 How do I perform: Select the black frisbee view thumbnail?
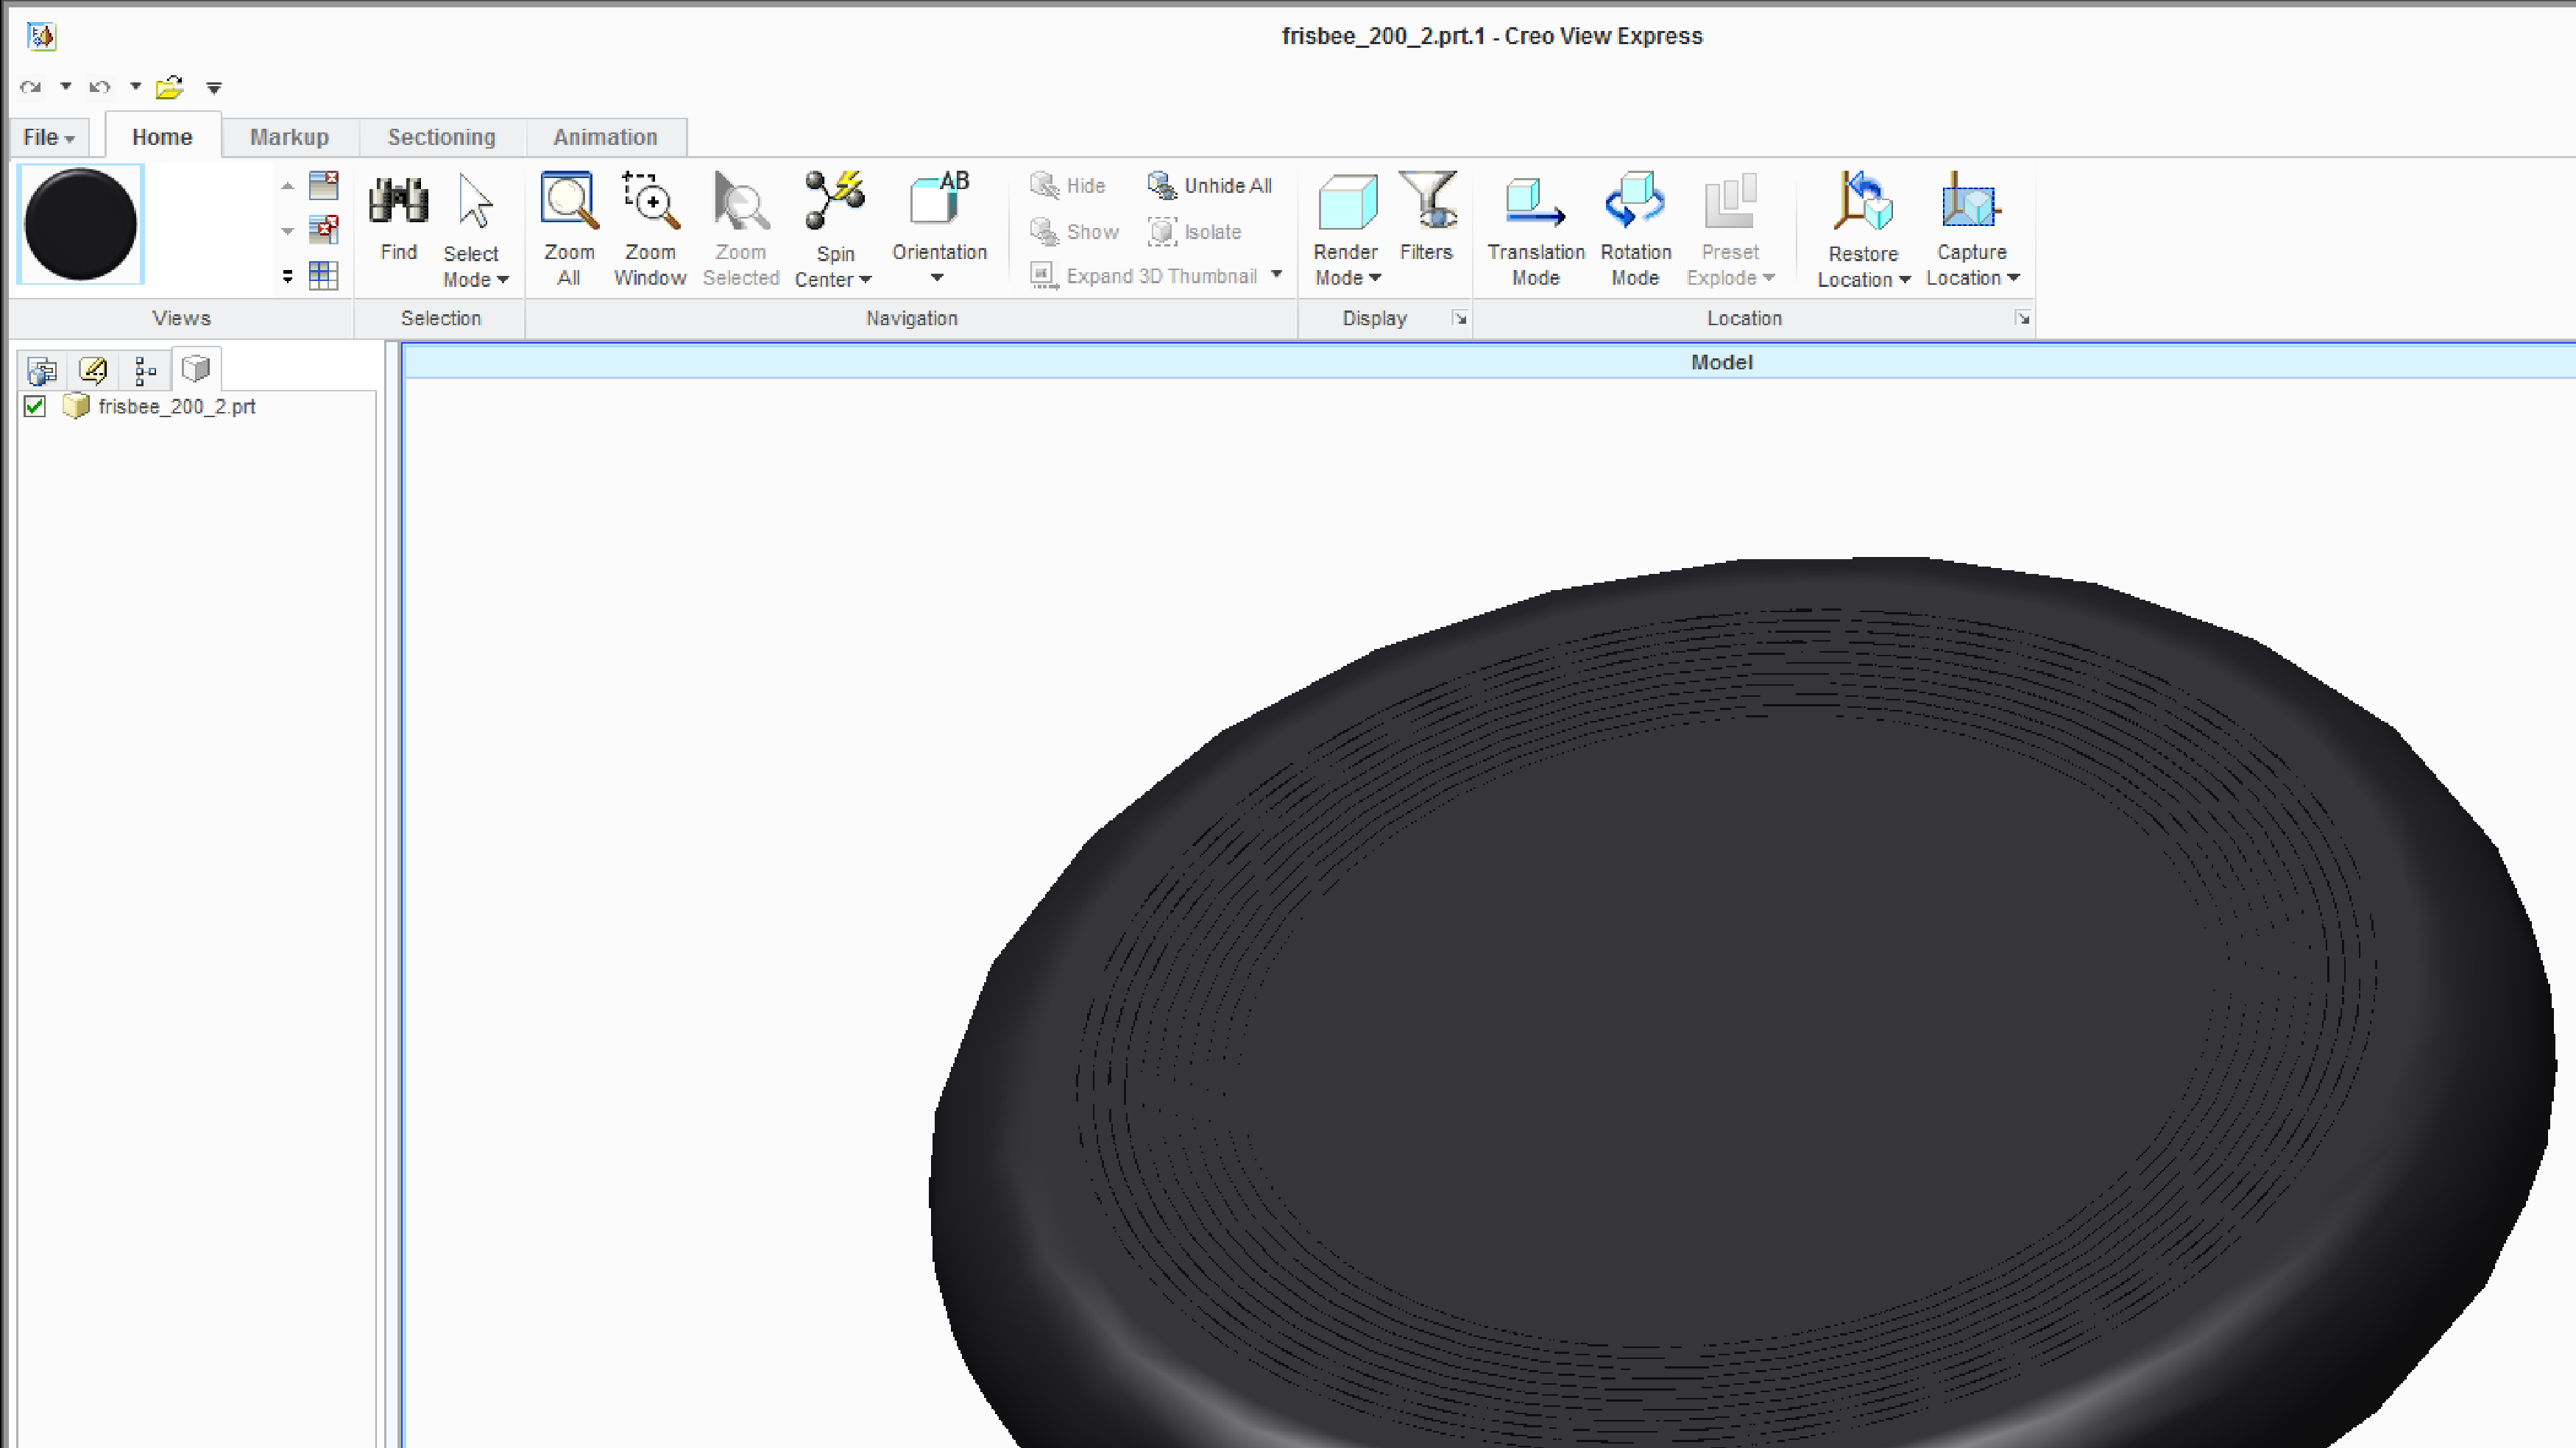(x=80, y=224)
